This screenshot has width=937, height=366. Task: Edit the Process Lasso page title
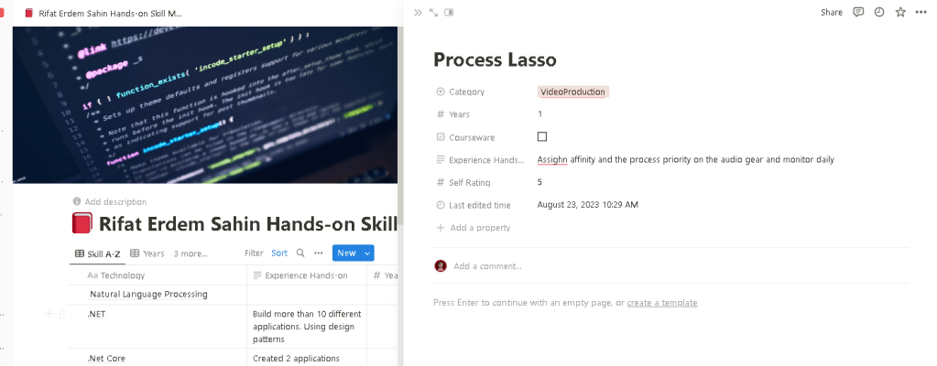495,59
